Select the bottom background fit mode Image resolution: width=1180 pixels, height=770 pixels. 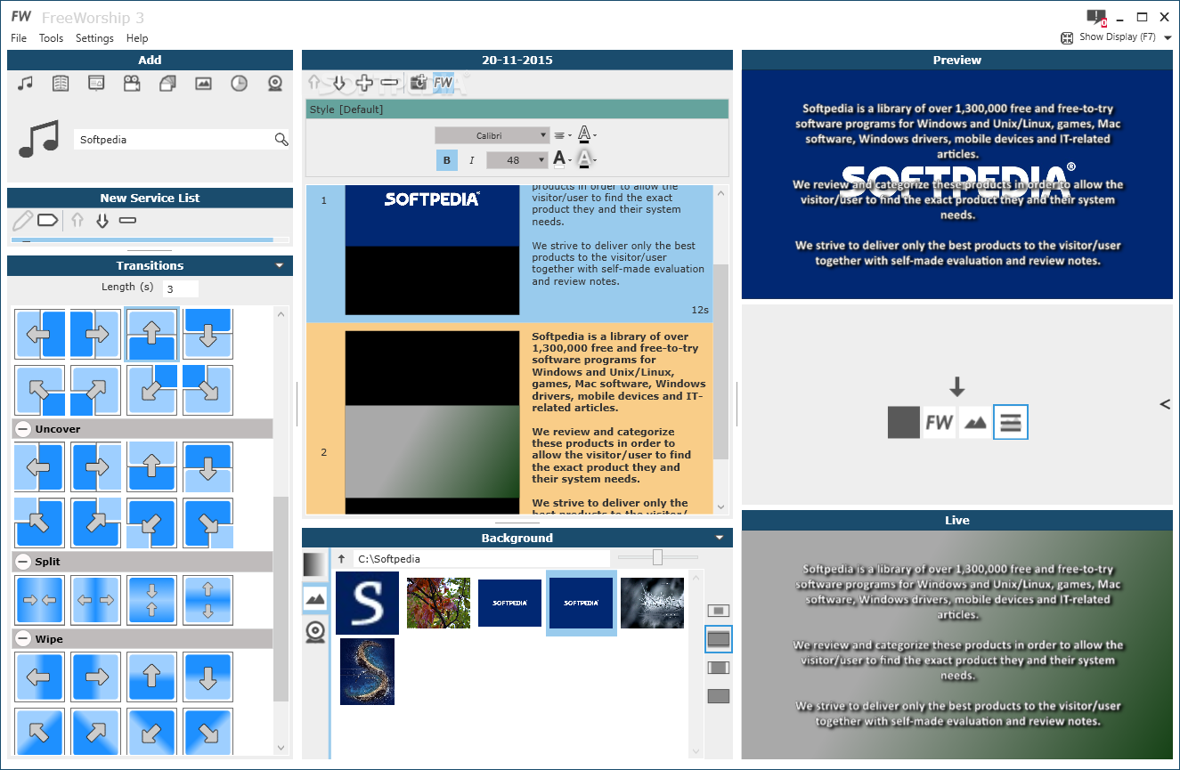(718, 696)
